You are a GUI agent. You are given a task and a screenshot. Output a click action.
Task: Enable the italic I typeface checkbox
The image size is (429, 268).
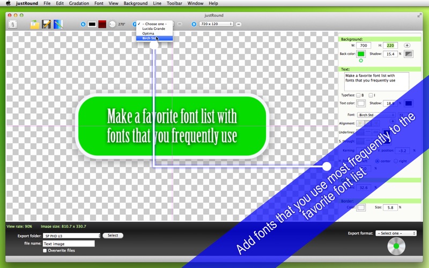point(371,95)
